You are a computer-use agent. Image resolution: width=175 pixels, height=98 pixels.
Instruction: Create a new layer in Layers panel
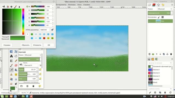click(x=150, y=54)
